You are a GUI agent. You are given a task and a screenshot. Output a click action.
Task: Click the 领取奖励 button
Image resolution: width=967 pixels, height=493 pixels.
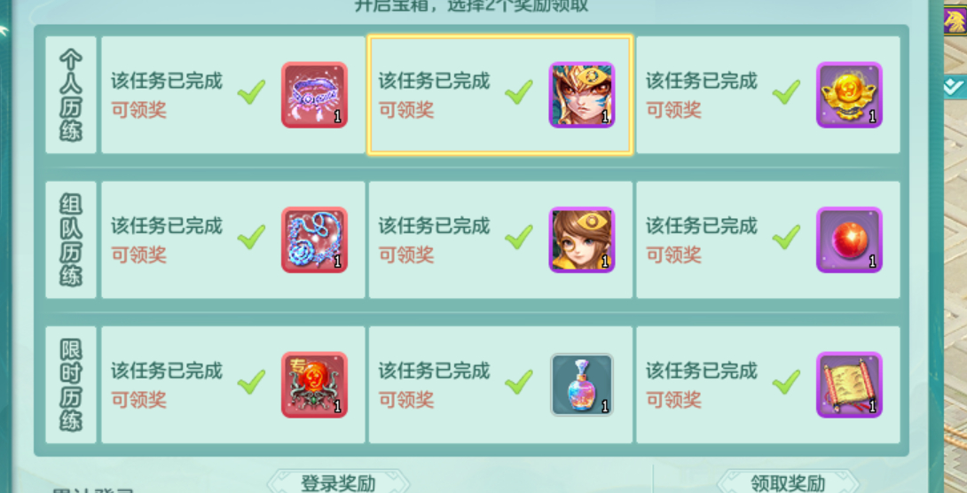[x=788, y=482]
